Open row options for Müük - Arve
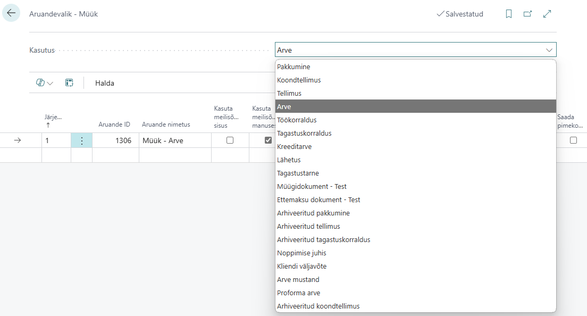587x316 pixels. [x=81, y=140]
